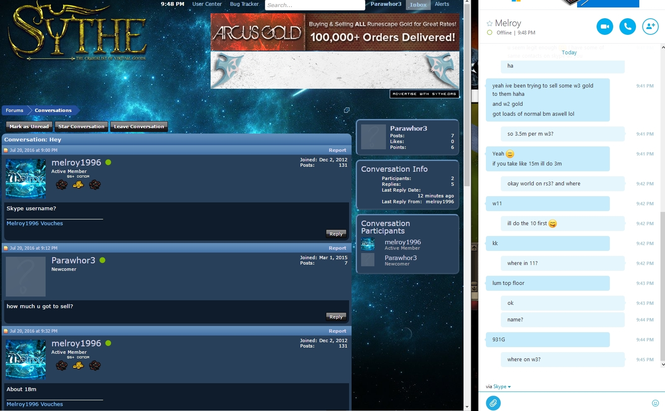The image size is (665, 411).
Task: Click 'Advertise with Sythe.org' link
Action: 425,94
